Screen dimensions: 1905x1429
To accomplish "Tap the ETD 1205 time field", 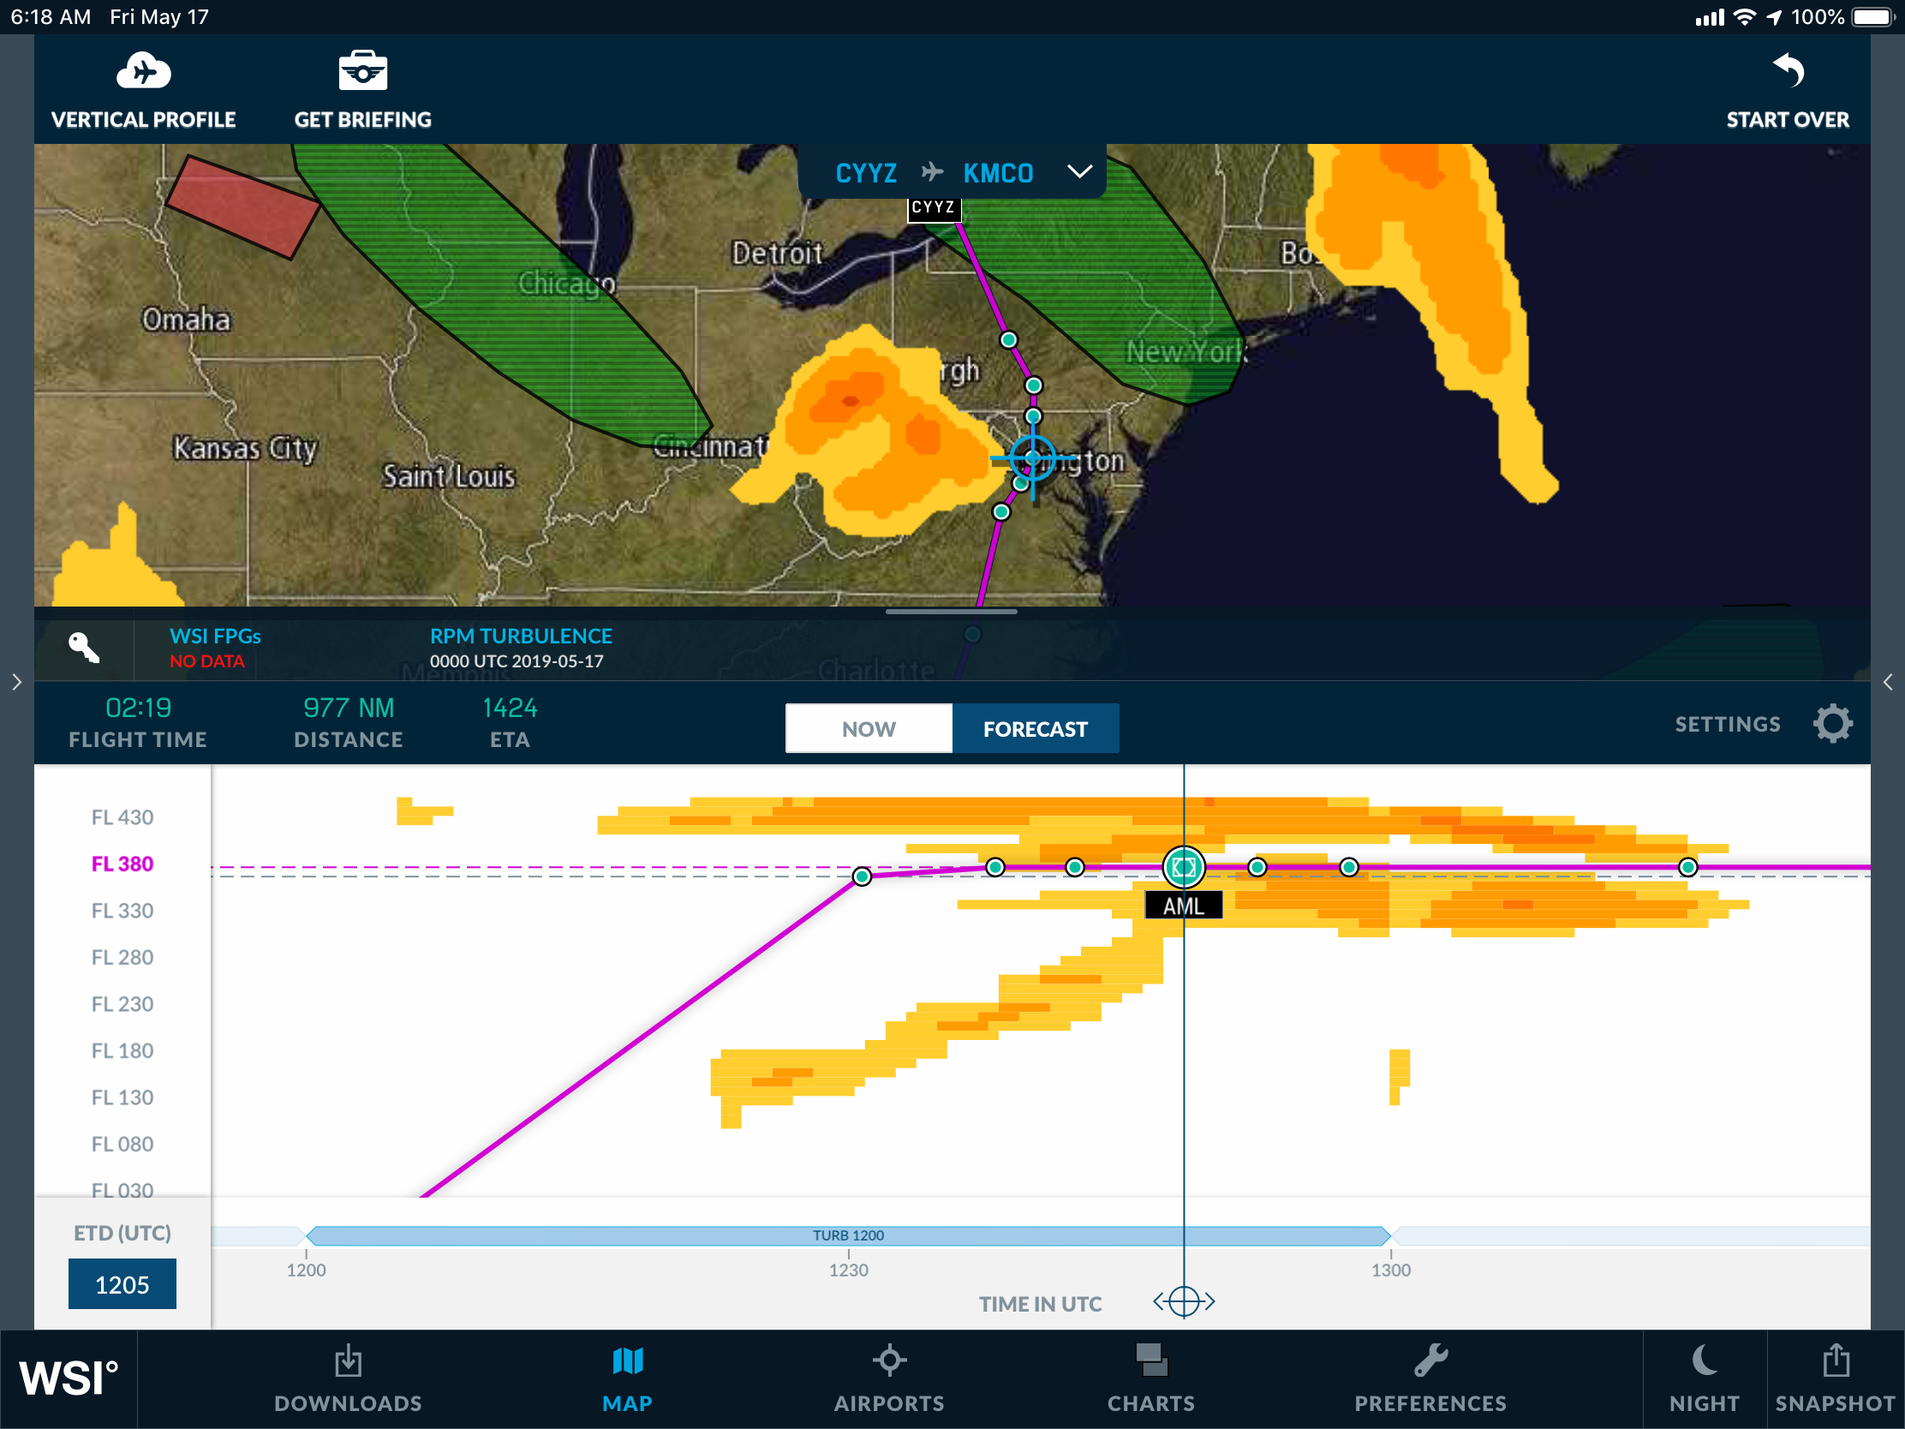I will [x=122, y=1284].
